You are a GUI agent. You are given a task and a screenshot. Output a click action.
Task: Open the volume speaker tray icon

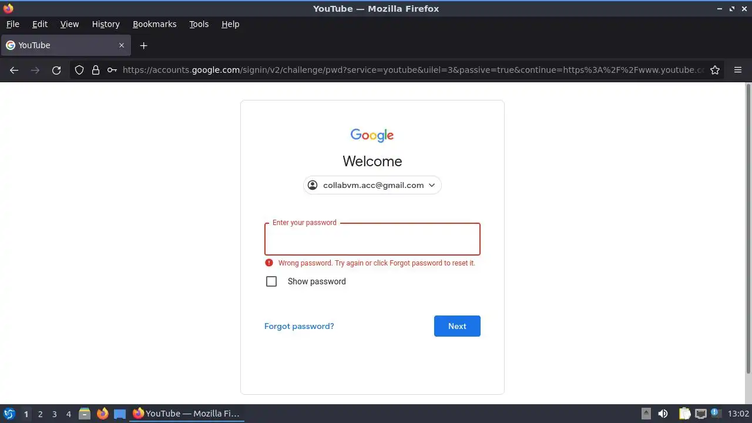pyautogui.click(x=663, y=414)
